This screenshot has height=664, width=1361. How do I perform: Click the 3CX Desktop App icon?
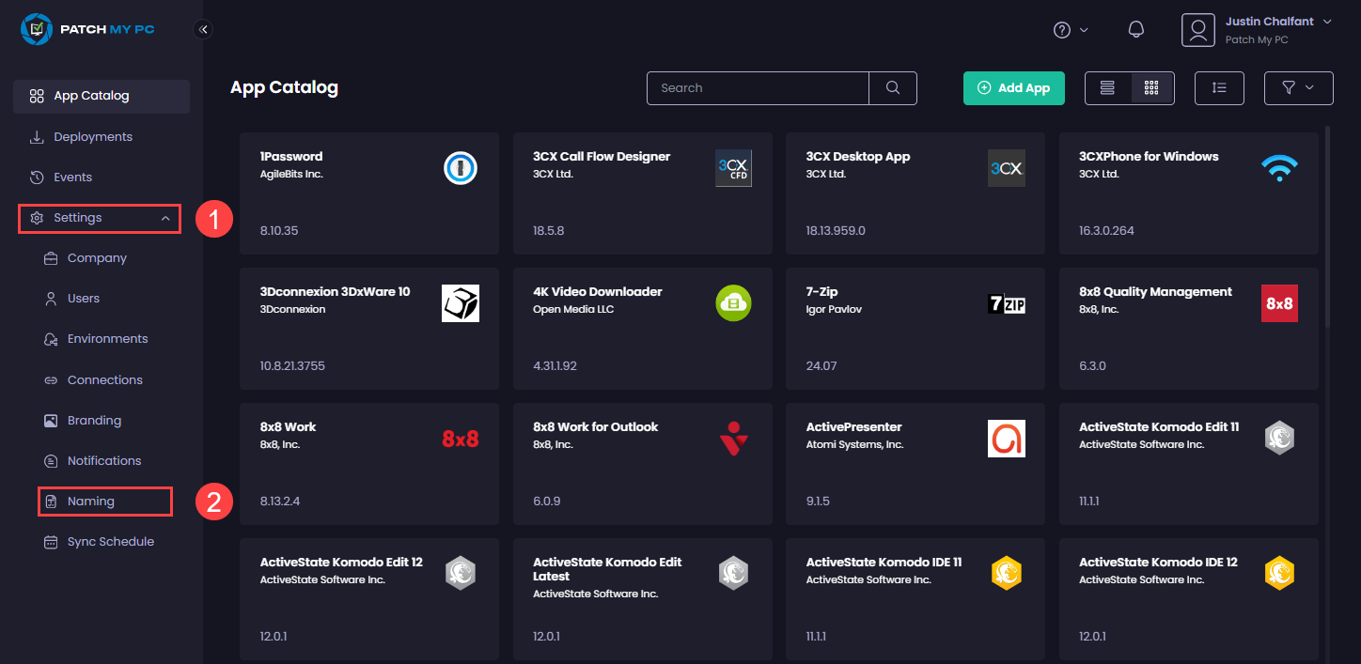1007,168
